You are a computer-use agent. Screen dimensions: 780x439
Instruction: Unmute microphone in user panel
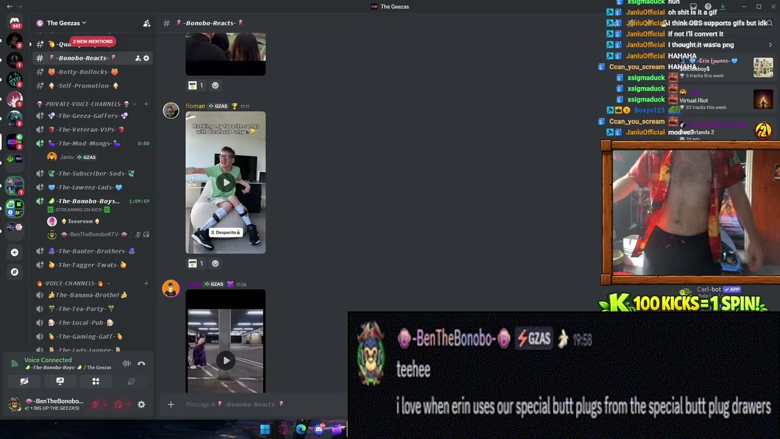pos(95,404)
